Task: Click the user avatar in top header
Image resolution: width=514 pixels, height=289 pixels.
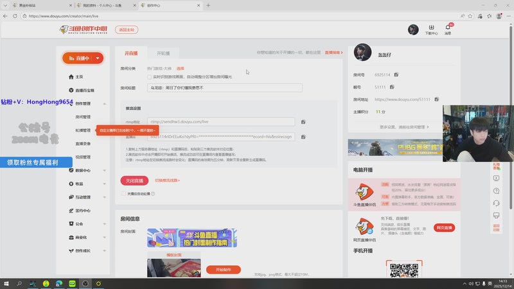Action: click(x=413, y=30)
